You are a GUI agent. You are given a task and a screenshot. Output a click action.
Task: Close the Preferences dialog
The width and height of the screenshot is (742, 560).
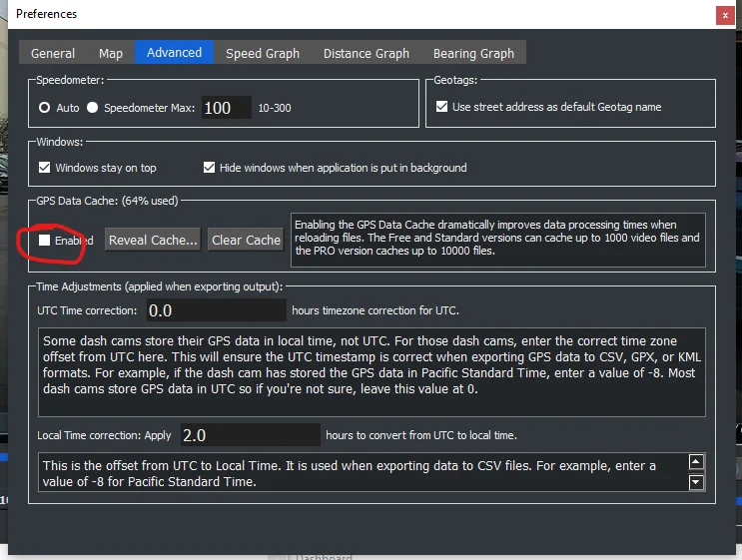724,15
